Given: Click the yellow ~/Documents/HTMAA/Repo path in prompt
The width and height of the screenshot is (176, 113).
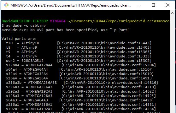Looking at the screenshot, I should pos(118,21).
